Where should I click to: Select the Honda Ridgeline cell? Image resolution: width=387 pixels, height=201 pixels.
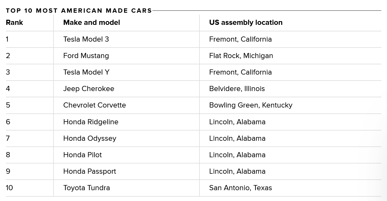(91, 122)
